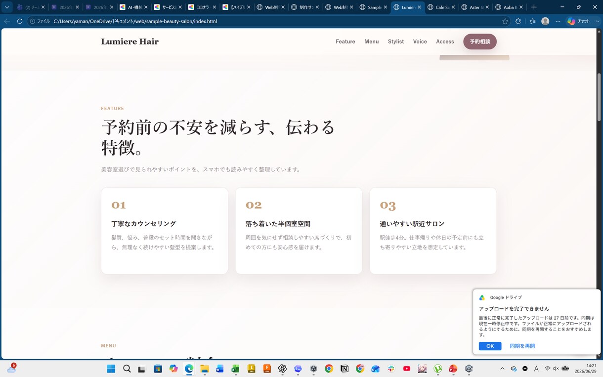Screen dimensions: 603x377
Task: Open the browser settings and more ellipsis
Action: 558,21
